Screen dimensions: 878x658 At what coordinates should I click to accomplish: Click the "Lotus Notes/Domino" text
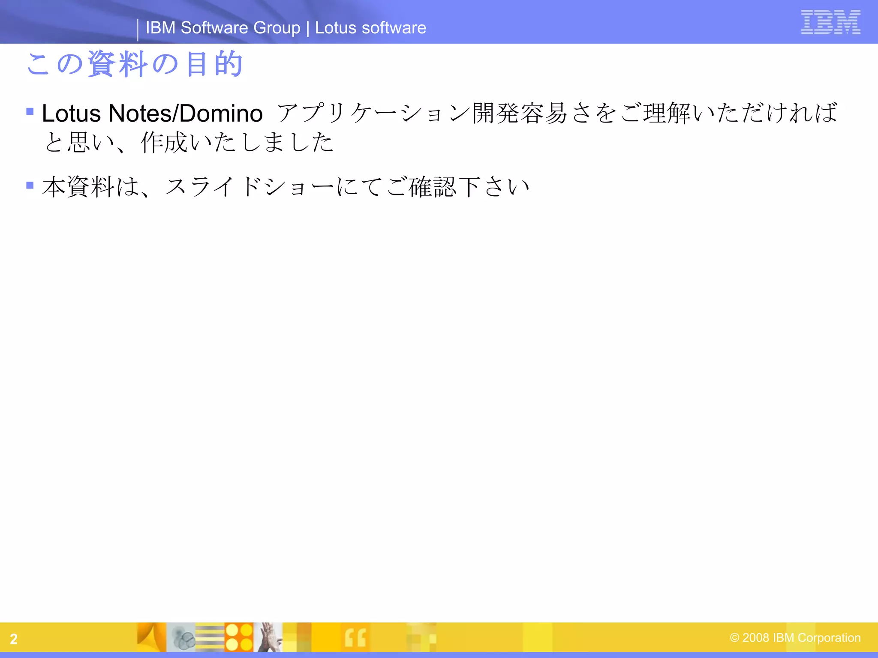click(152, 114)
